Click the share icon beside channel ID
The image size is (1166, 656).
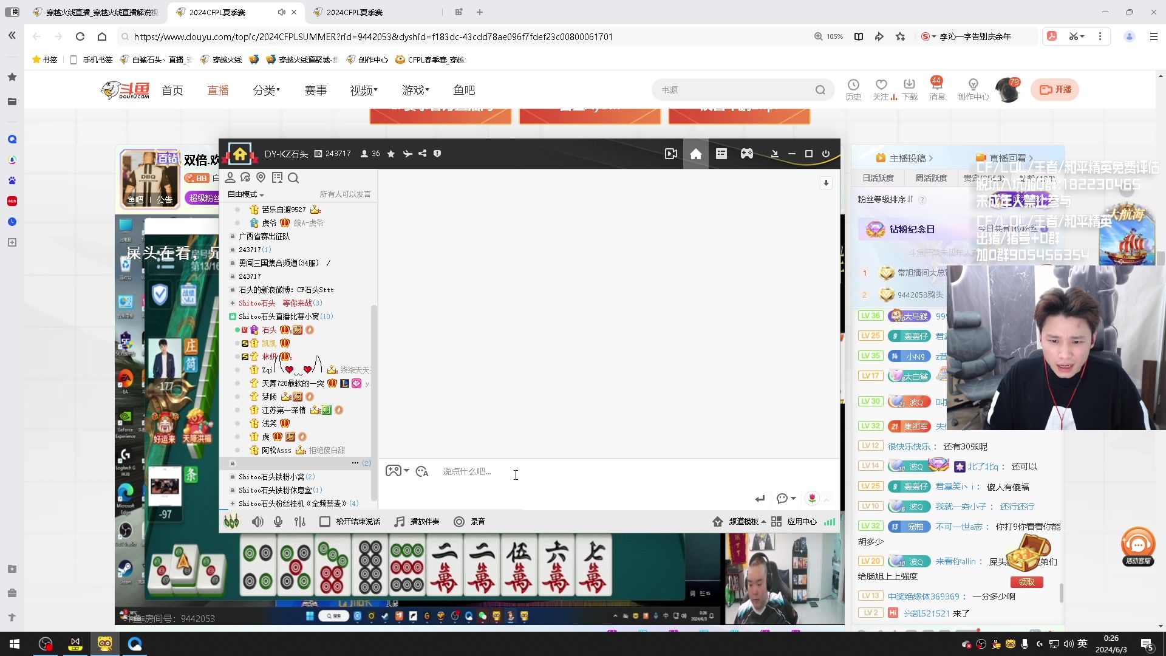pyautogui.click(x=422, y=154)
